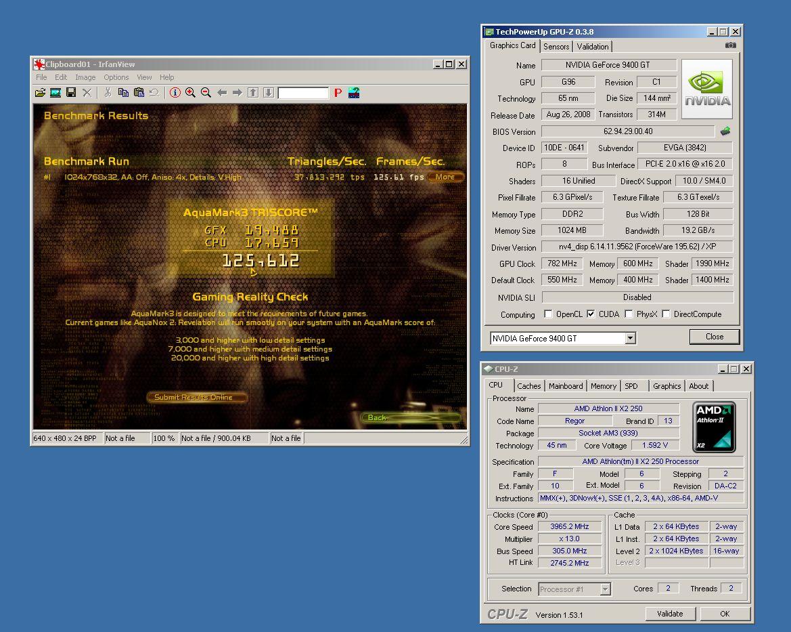Toggle the OpenCL checkbox
Screen dimensions: 791x632
pos(548,314)
